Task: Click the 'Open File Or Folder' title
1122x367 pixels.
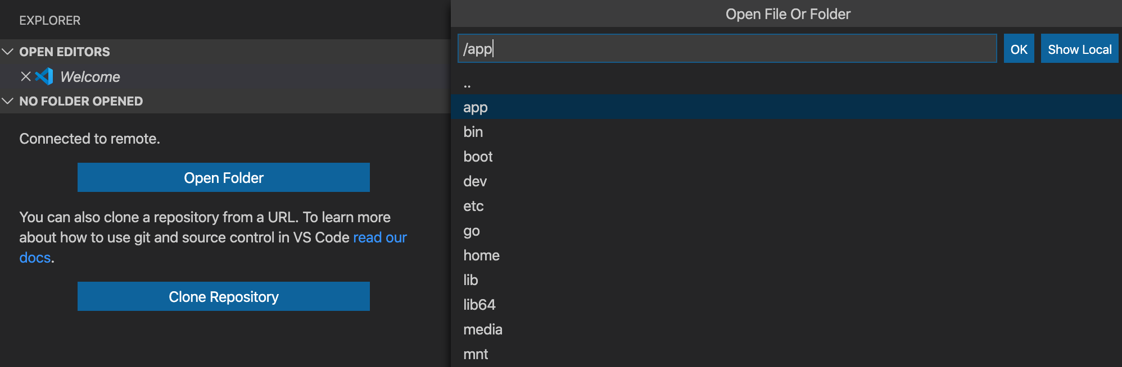Action: coord(788,14)
